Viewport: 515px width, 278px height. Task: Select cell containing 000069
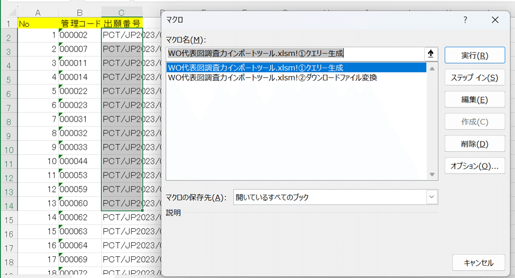coord(80,260)
